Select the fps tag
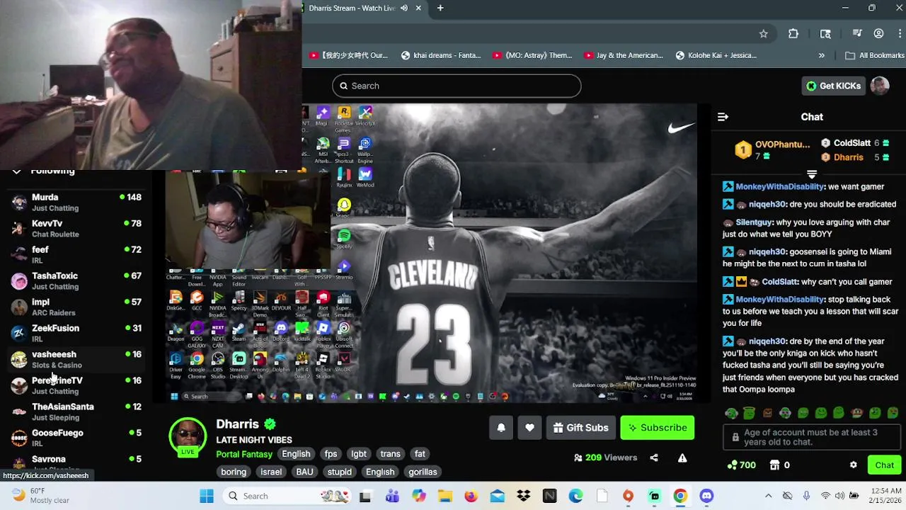Screen dimensions: 906x510 [331, 454]
